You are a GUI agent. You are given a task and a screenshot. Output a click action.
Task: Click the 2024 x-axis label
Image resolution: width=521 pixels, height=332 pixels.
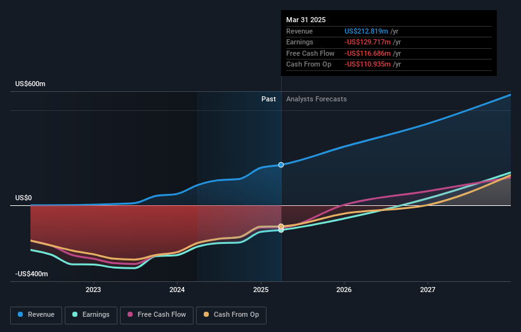tap(177, 290)
